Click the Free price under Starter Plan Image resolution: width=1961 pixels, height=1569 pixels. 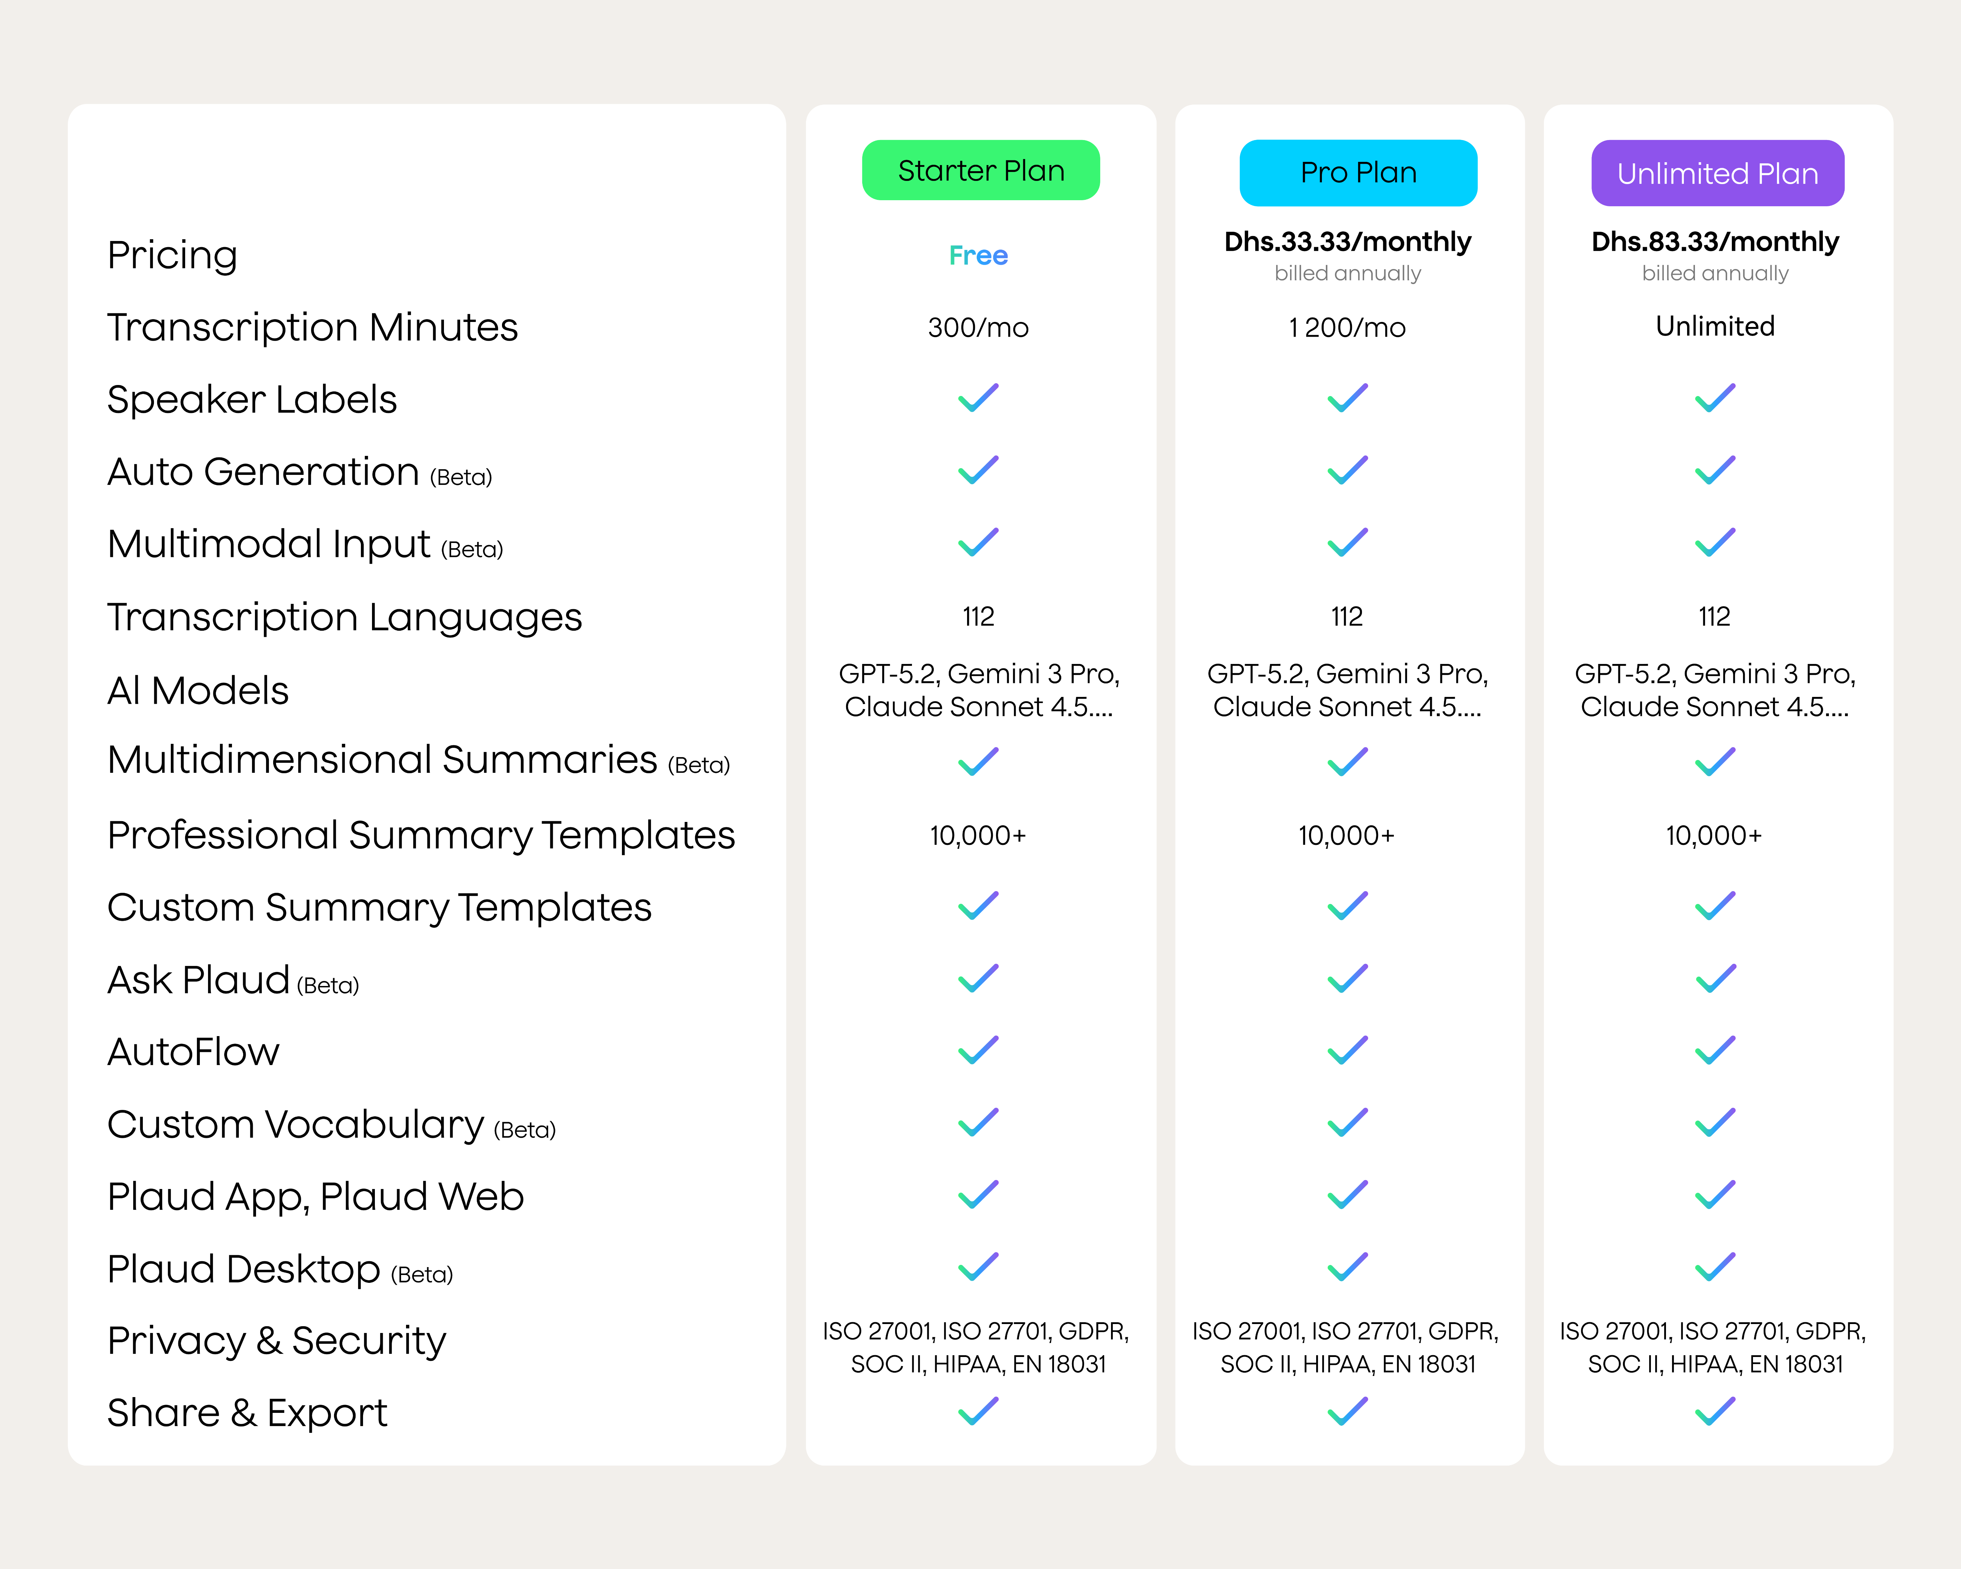978,256
